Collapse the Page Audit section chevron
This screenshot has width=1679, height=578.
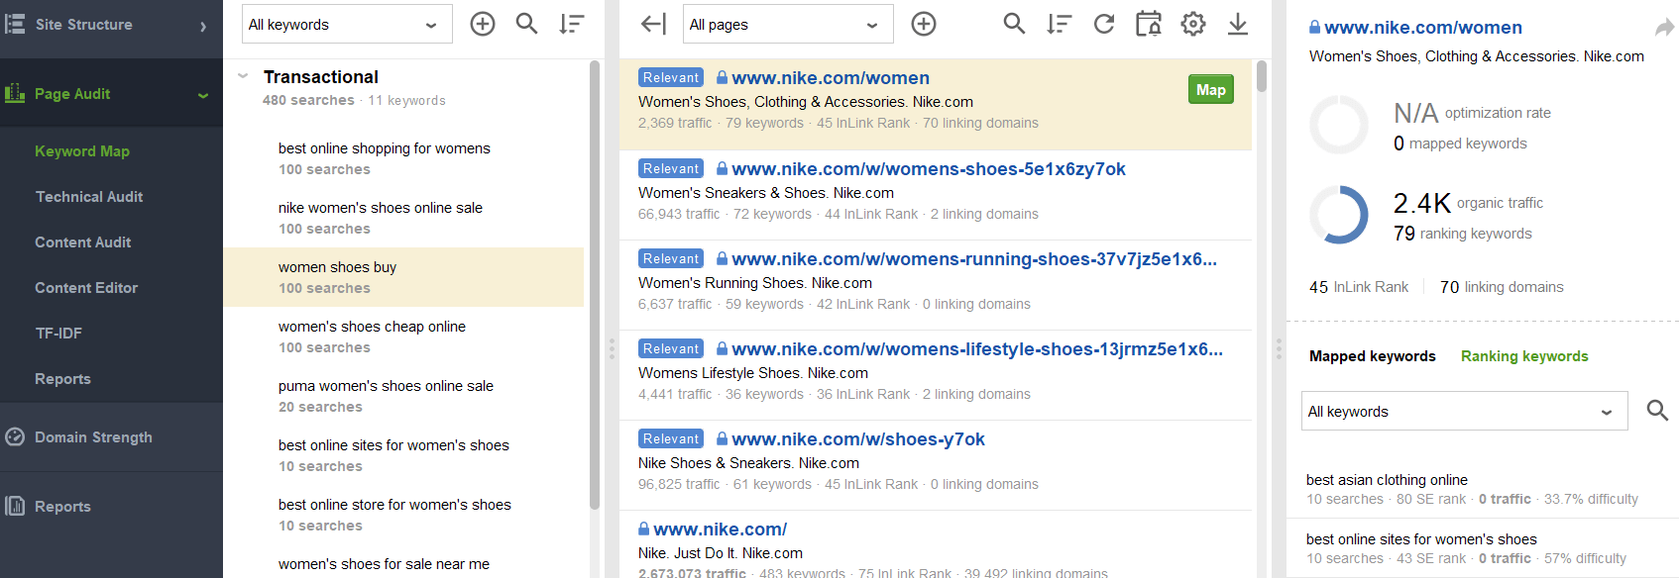(x=203, y=96)
